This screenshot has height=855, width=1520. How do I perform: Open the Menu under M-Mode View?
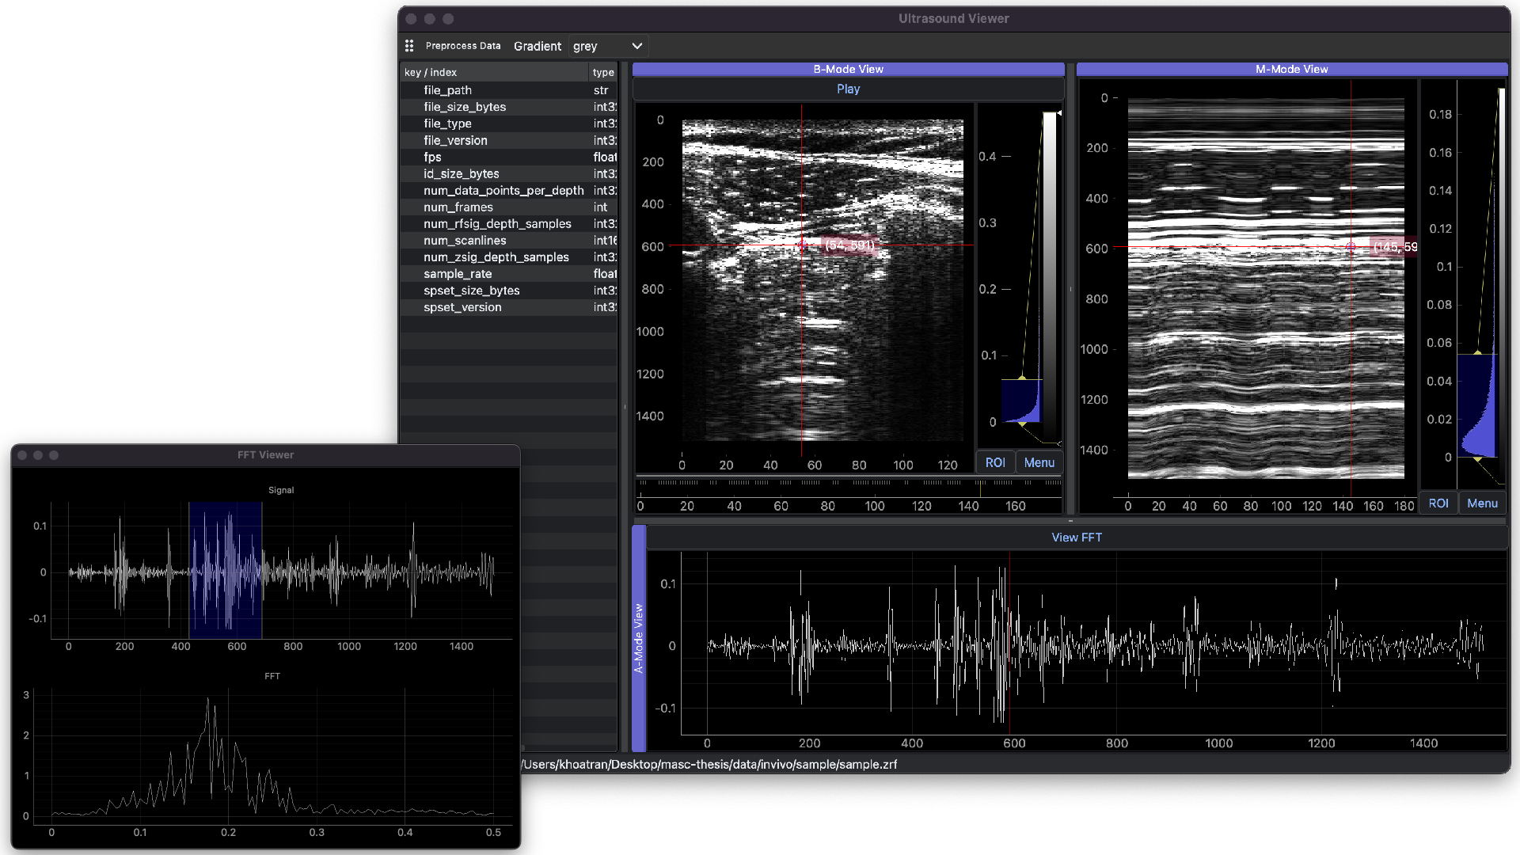[x=1483, y=503]
